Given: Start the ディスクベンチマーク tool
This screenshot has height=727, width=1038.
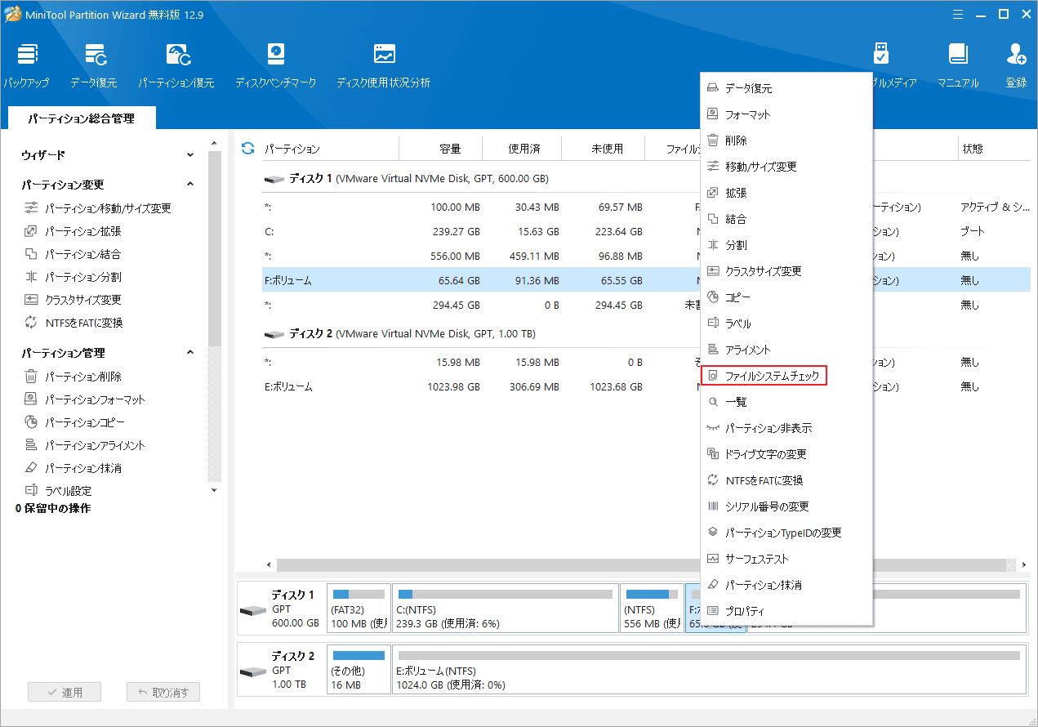Looking at the screenshot, I should click(x=275, y=66).
